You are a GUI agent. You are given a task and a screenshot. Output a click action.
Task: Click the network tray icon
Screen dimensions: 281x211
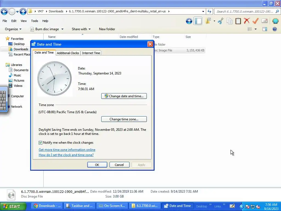[x=253, y=207]
